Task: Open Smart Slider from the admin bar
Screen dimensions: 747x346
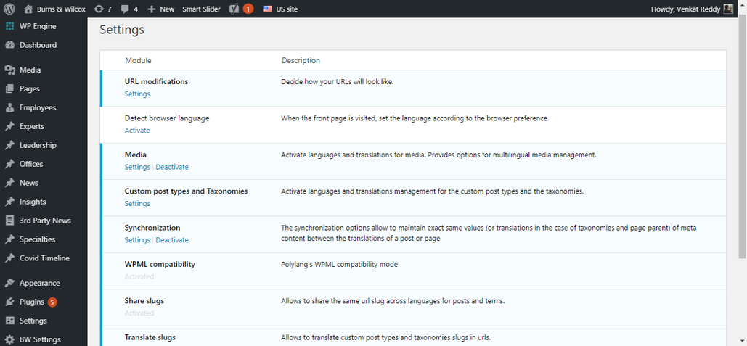Action: pos(202,9)
